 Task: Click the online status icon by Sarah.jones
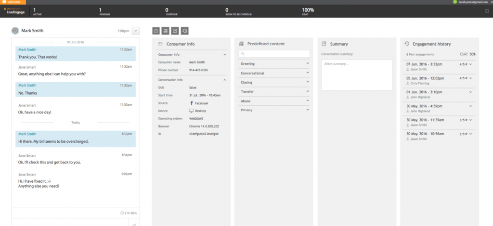coord(454,2)
